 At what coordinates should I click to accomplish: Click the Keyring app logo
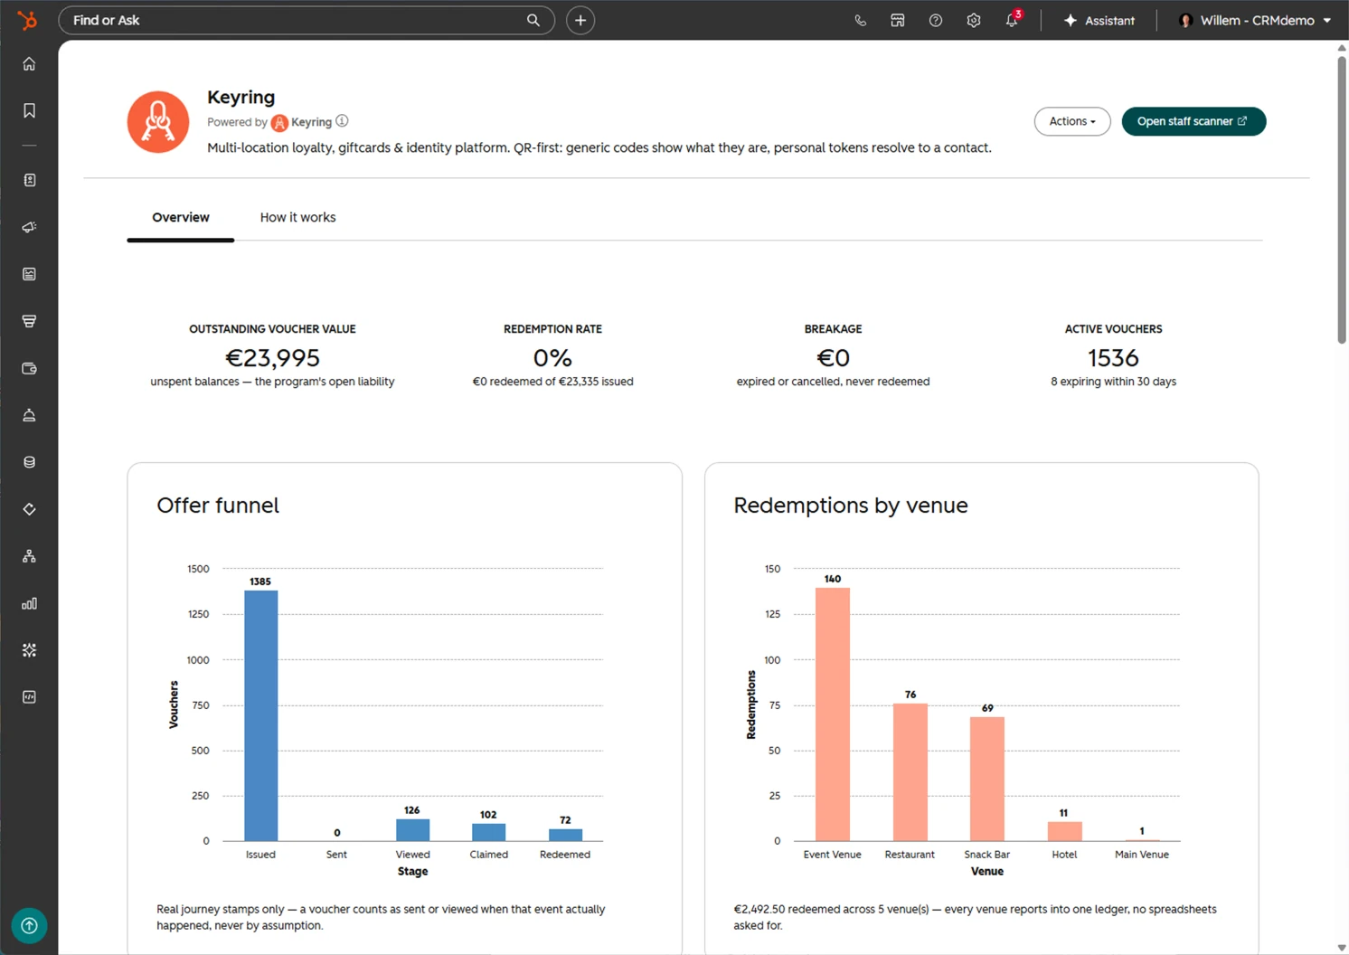coord(158,122)
